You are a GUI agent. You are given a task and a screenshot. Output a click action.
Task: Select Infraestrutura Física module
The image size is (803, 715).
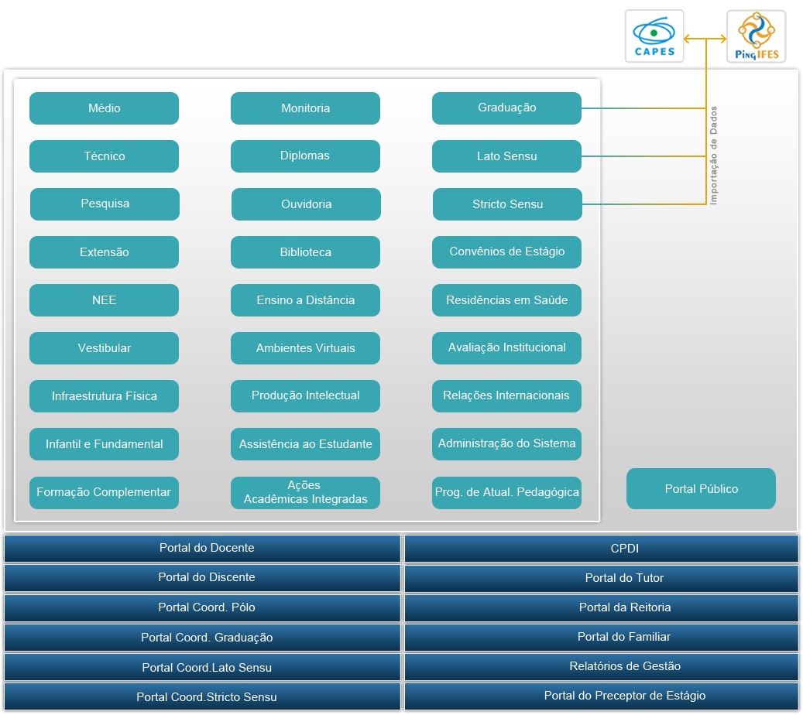pyautogui.click(x=104, y=396)
